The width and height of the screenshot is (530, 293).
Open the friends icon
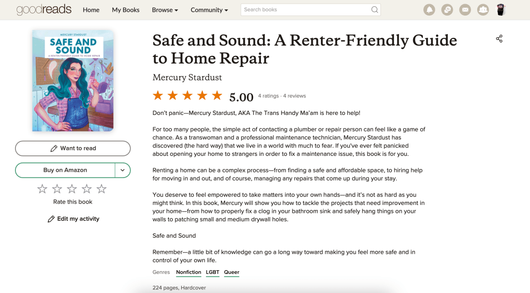(483, 10)
